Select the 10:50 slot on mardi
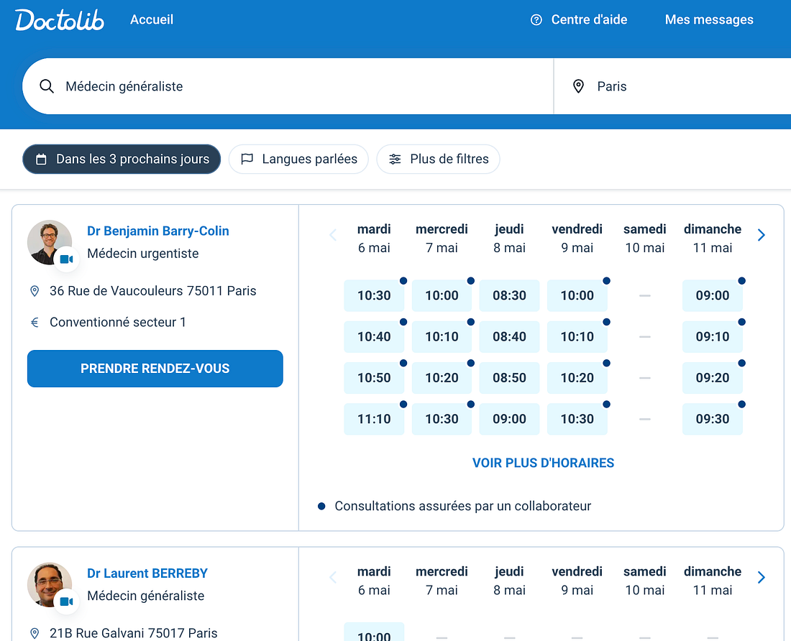The image size is (791, 641). click(374, 378)
